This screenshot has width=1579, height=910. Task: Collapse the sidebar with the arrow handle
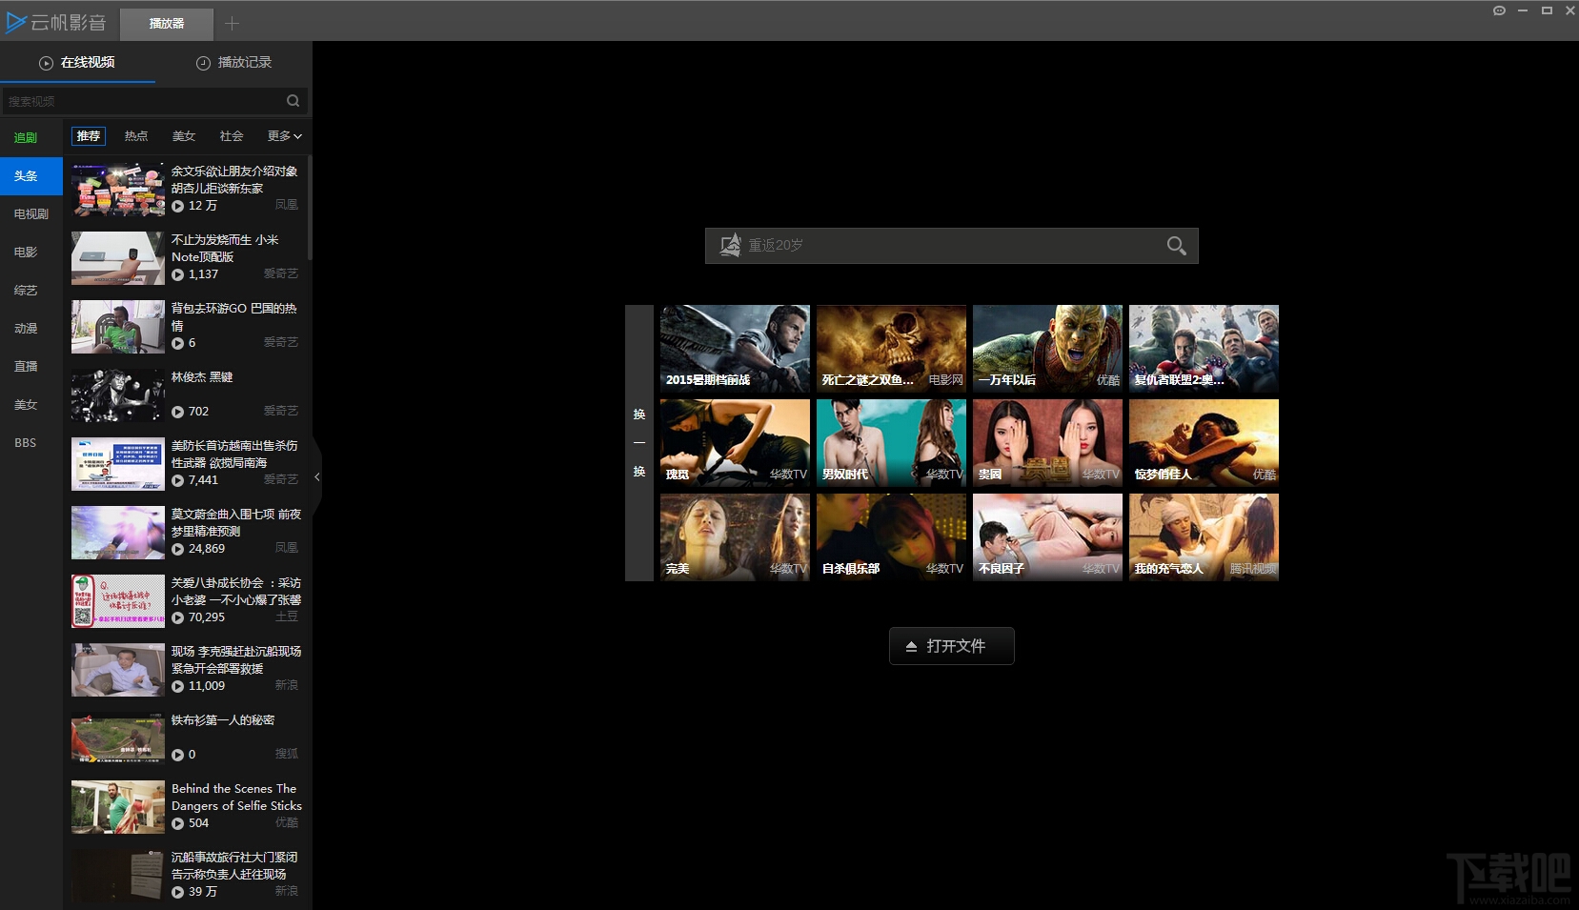point(316,476)
